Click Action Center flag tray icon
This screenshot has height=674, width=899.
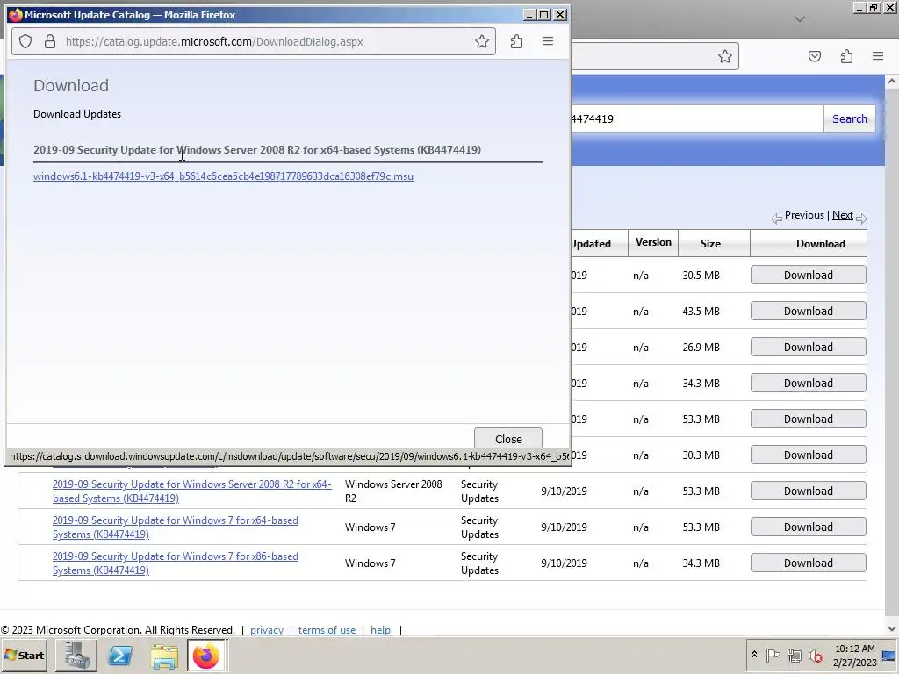[x=773, y=655]
